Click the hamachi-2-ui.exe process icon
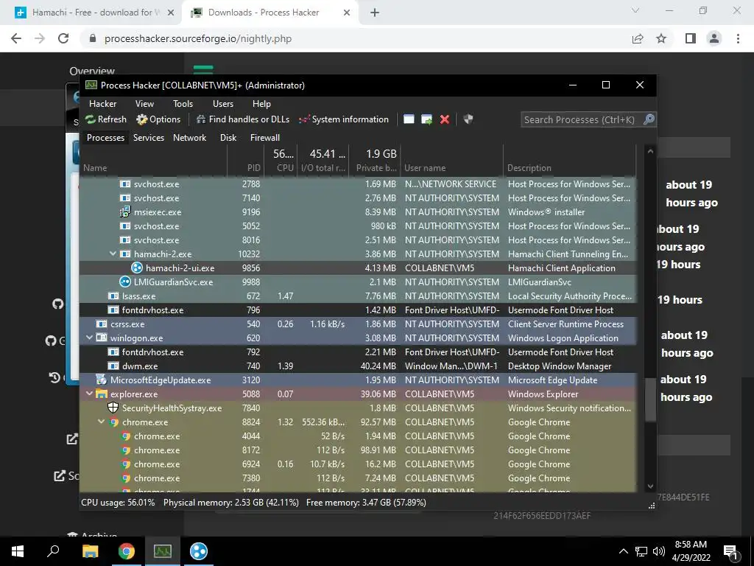 pos(136,268)
